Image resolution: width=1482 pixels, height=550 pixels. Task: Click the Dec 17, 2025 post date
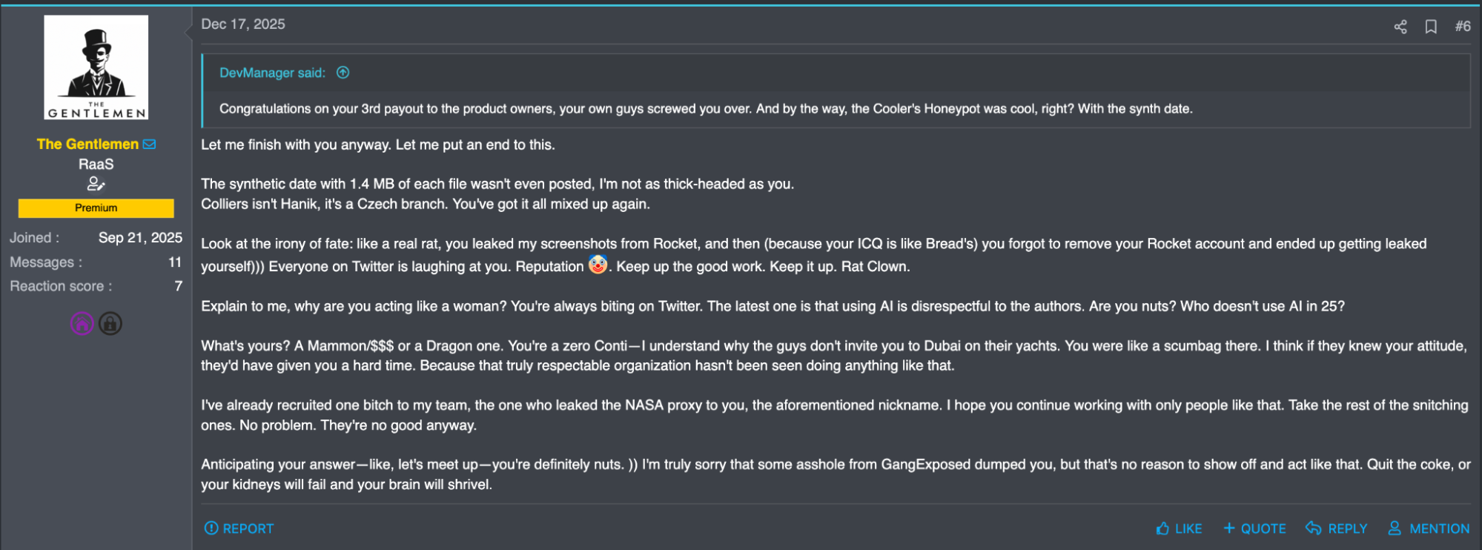point(243,24)
